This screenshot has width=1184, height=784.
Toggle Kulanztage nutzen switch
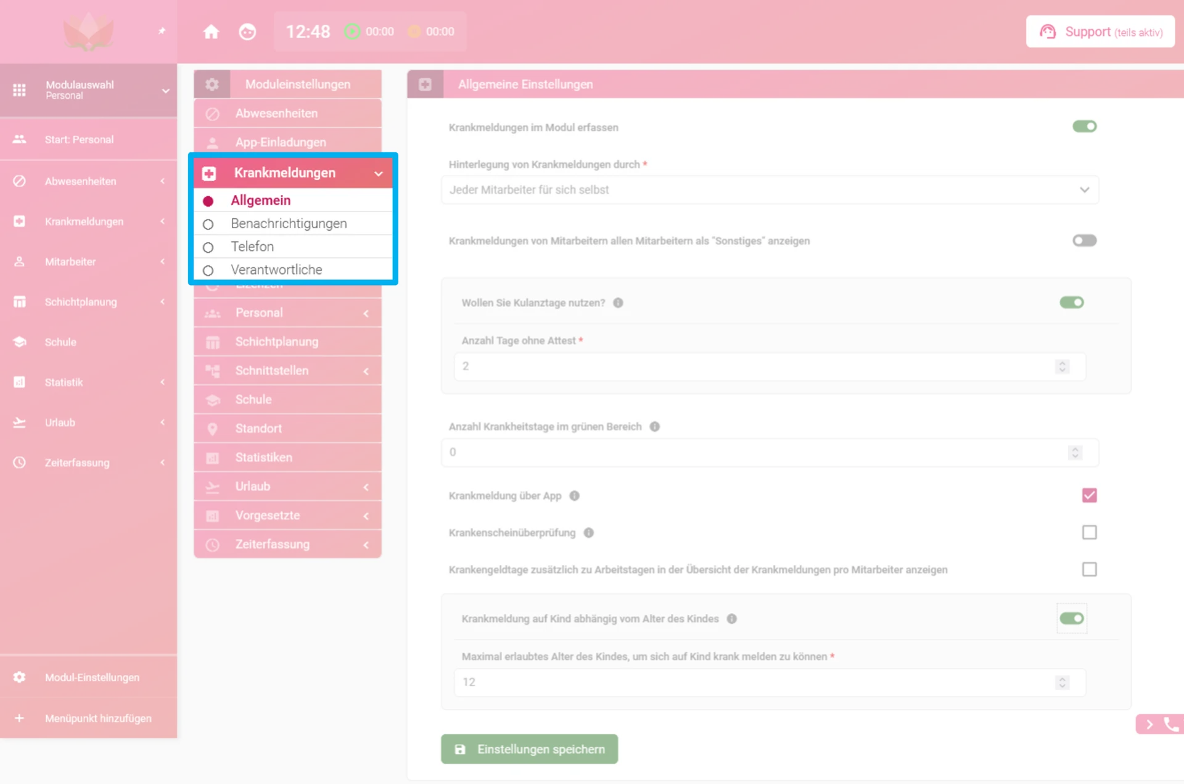[x=1072, y=302]
